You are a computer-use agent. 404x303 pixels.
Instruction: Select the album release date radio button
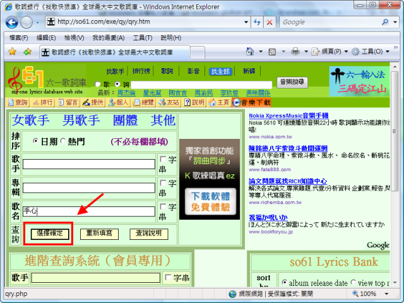tap(284, 282)
